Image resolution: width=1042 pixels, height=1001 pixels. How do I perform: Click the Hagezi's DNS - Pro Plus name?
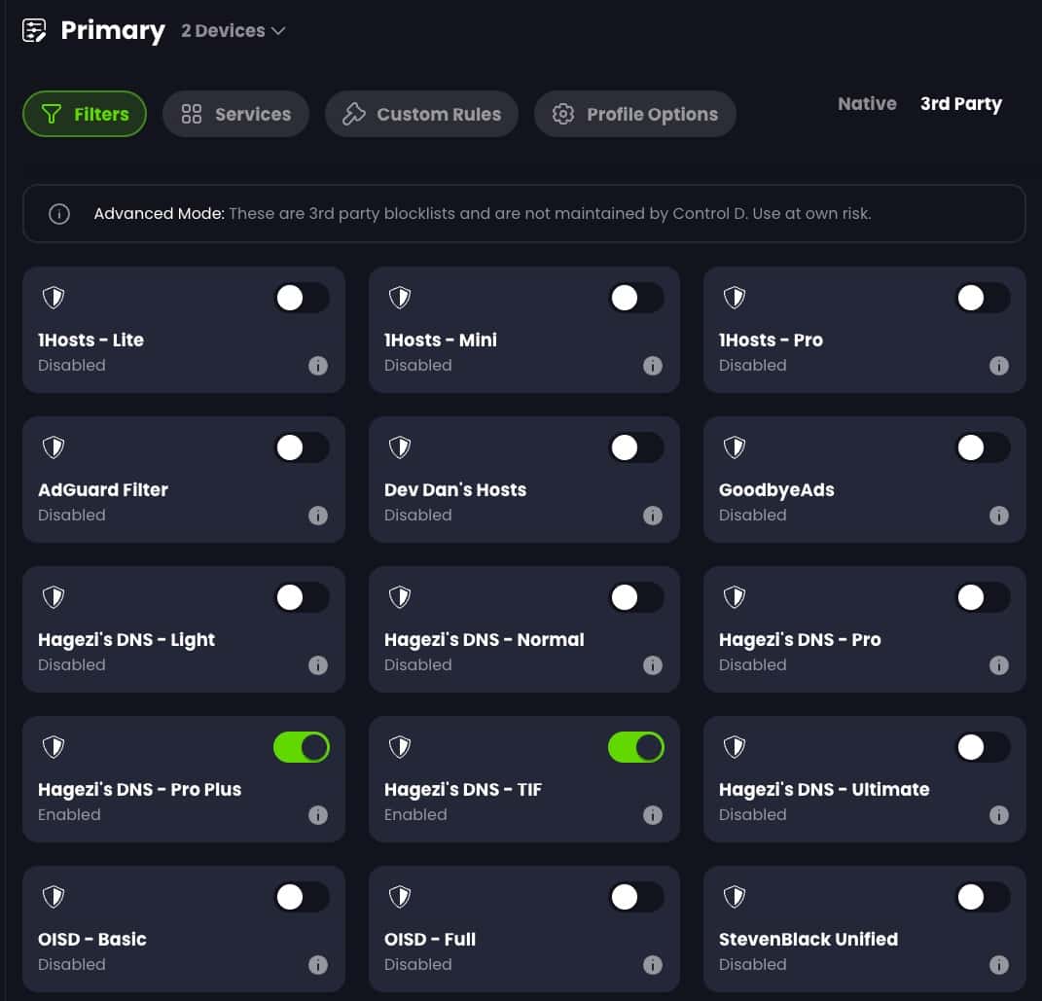[x=139, y=789]
